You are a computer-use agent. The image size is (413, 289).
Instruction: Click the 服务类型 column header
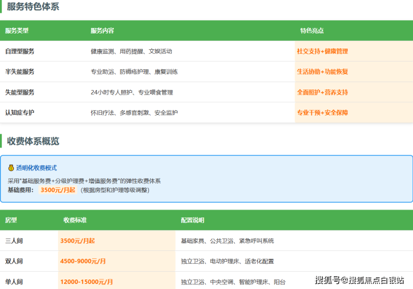tap(17, 31)
